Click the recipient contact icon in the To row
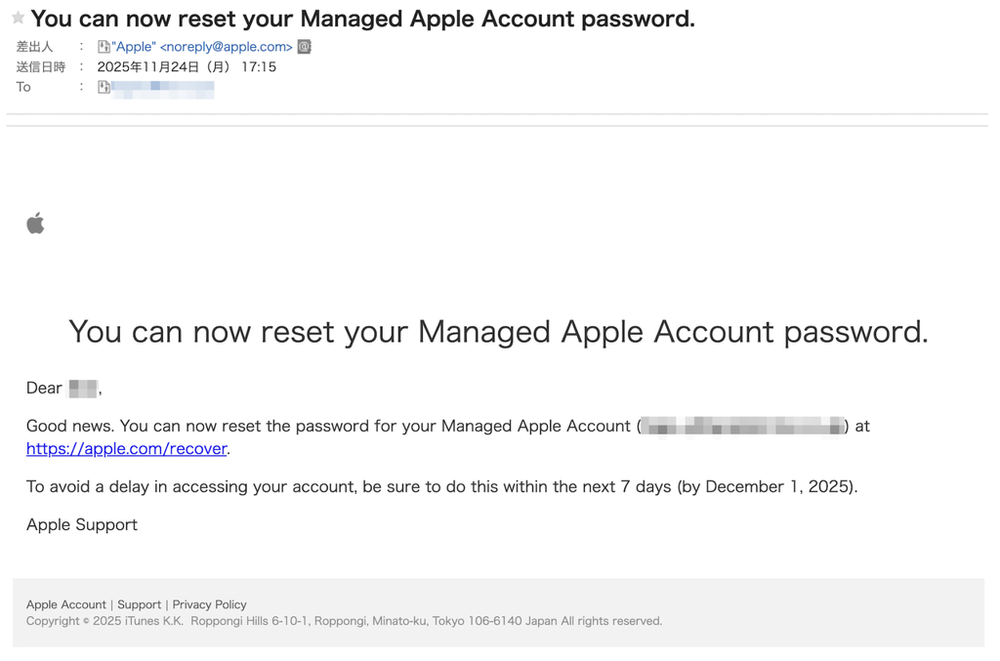The height and width of the screenshot is (661, 1000). (104, 87)
